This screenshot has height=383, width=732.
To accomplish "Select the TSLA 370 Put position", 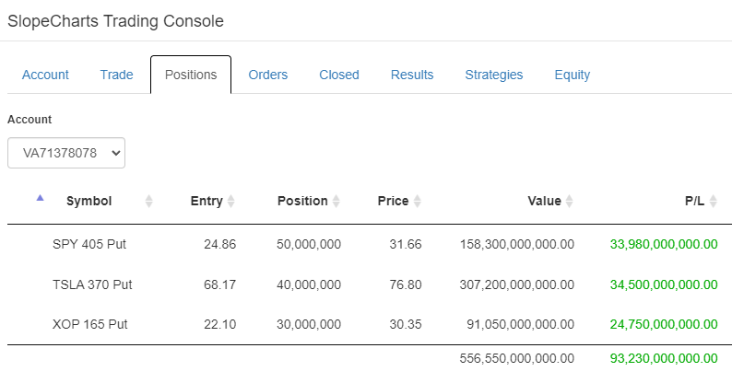I will (92, 284).
